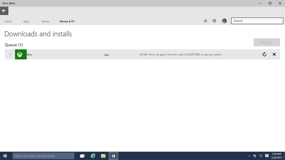Click the Store Search field

click(257, 21)
